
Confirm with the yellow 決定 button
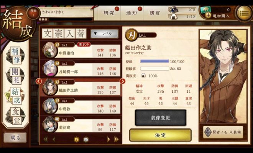[160, 135]
